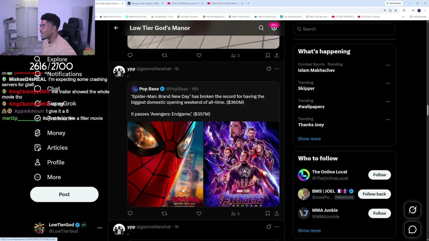Bookmark ypp's post quoting Pop Base

click(267, 213)
